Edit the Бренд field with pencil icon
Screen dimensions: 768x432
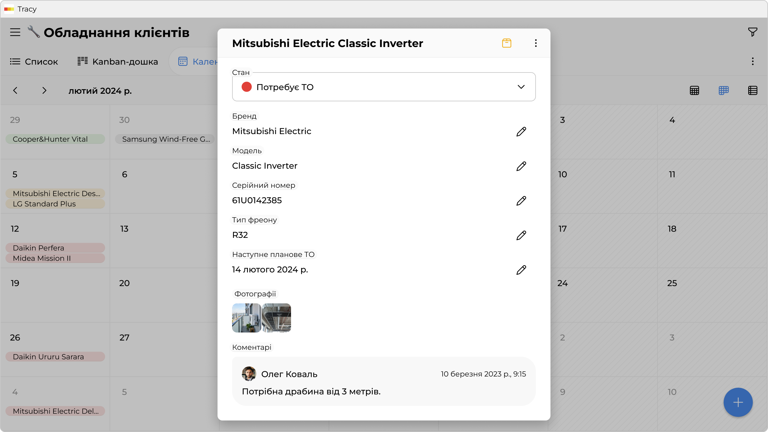point(521,131)
